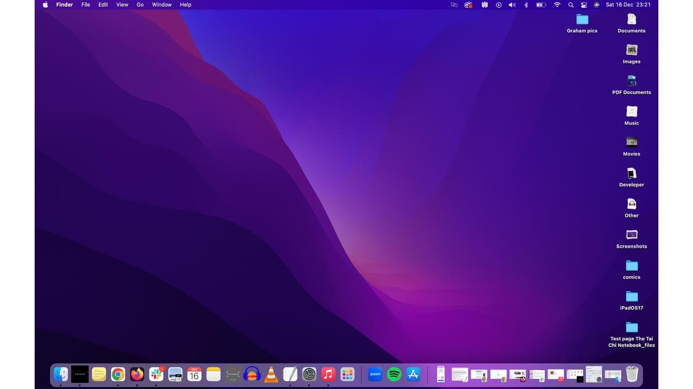
Task: Click the Bluetooth icon in the menu bar
Action: (x=526, y=5)
